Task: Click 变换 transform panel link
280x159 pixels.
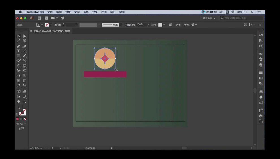Action: (x=186, y=25)
